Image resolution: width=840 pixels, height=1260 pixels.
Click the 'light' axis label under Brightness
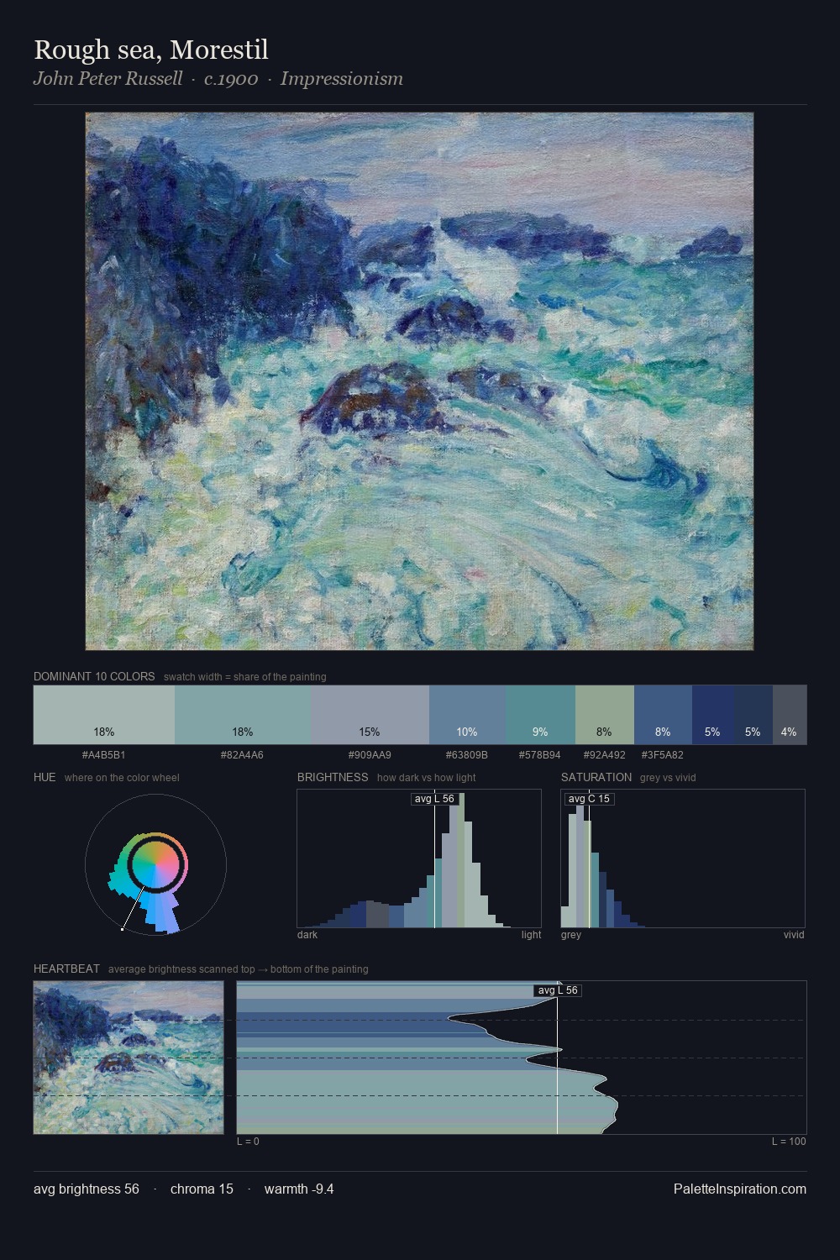pos(531,935)
